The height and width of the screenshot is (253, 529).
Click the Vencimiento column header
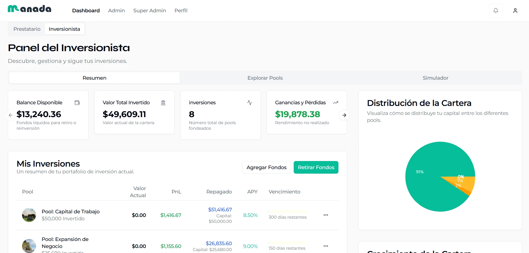click(x=284, y=192)
